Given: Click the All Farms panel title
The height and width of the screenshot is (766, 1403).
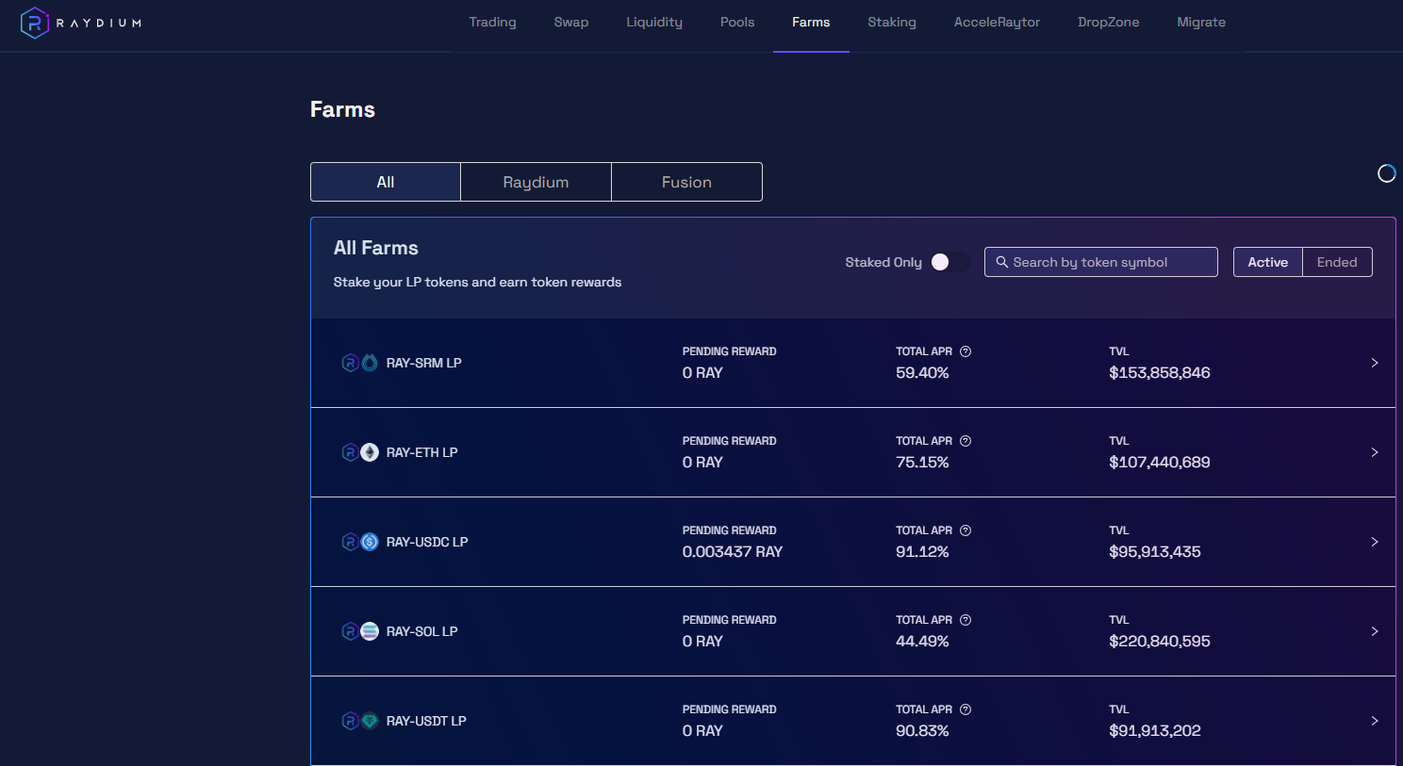Looking at the screenshot, I should pos(376,248).
